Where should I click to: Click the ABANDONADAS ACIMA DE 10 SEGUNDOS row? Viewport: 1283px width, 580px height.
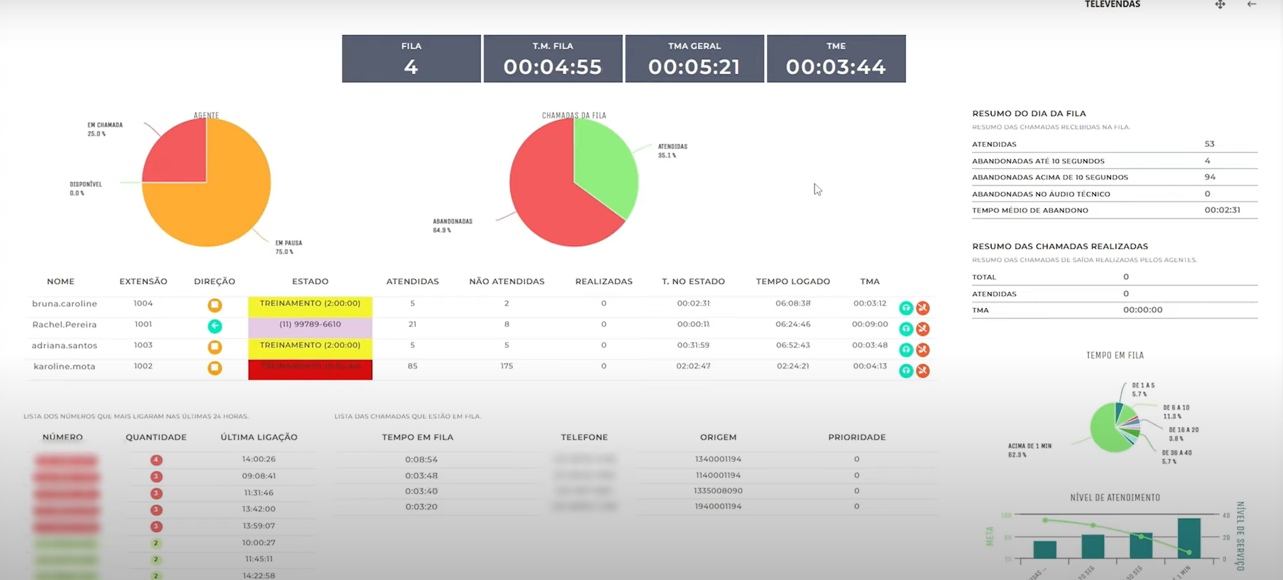coord(1114,177)
